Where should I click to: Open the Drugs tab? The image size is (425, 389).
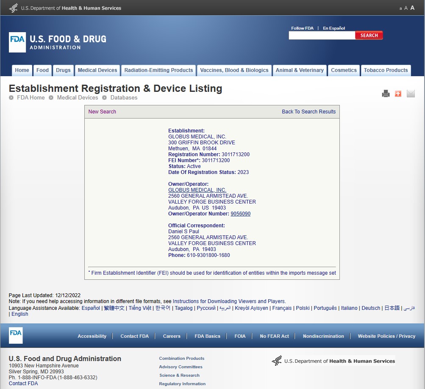pyautogui.click(x=63, y=70)
